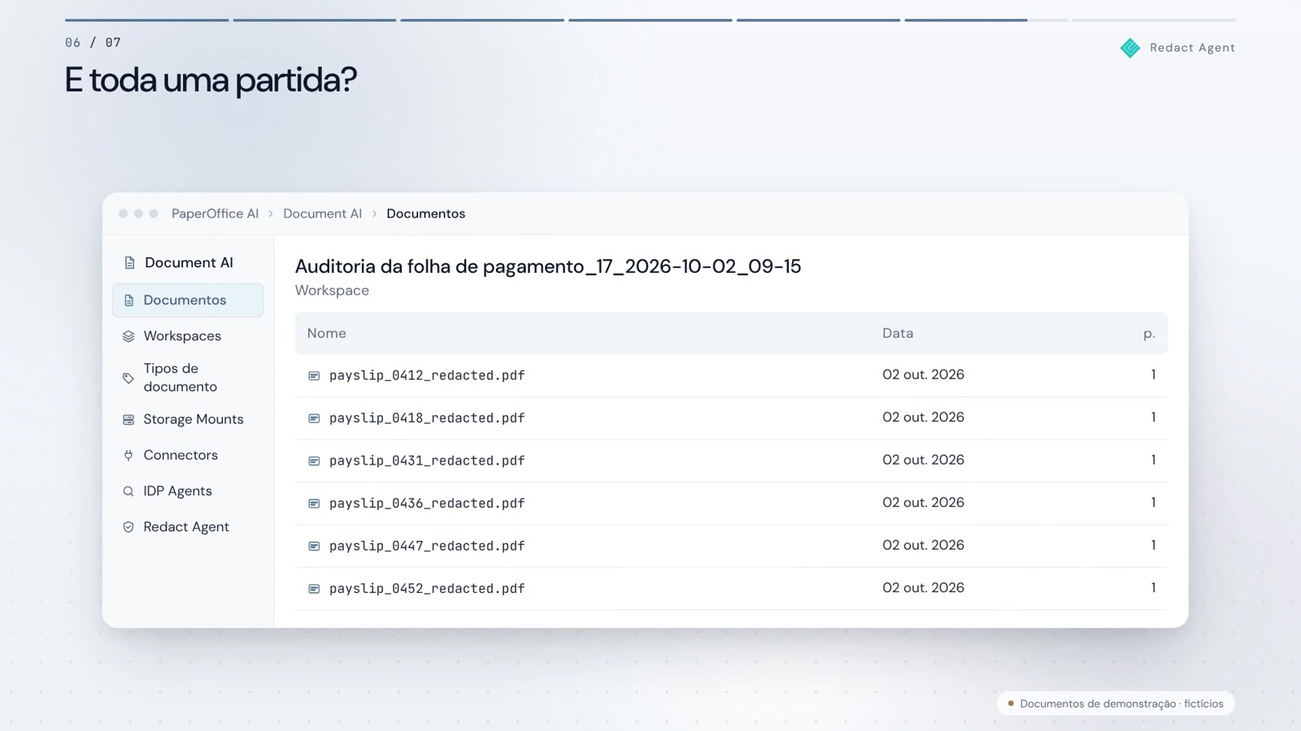This screenshot has height=731, width=1301.
Task: Open the Connectors section
Action: pyautogui.click(x=188, y=456)
